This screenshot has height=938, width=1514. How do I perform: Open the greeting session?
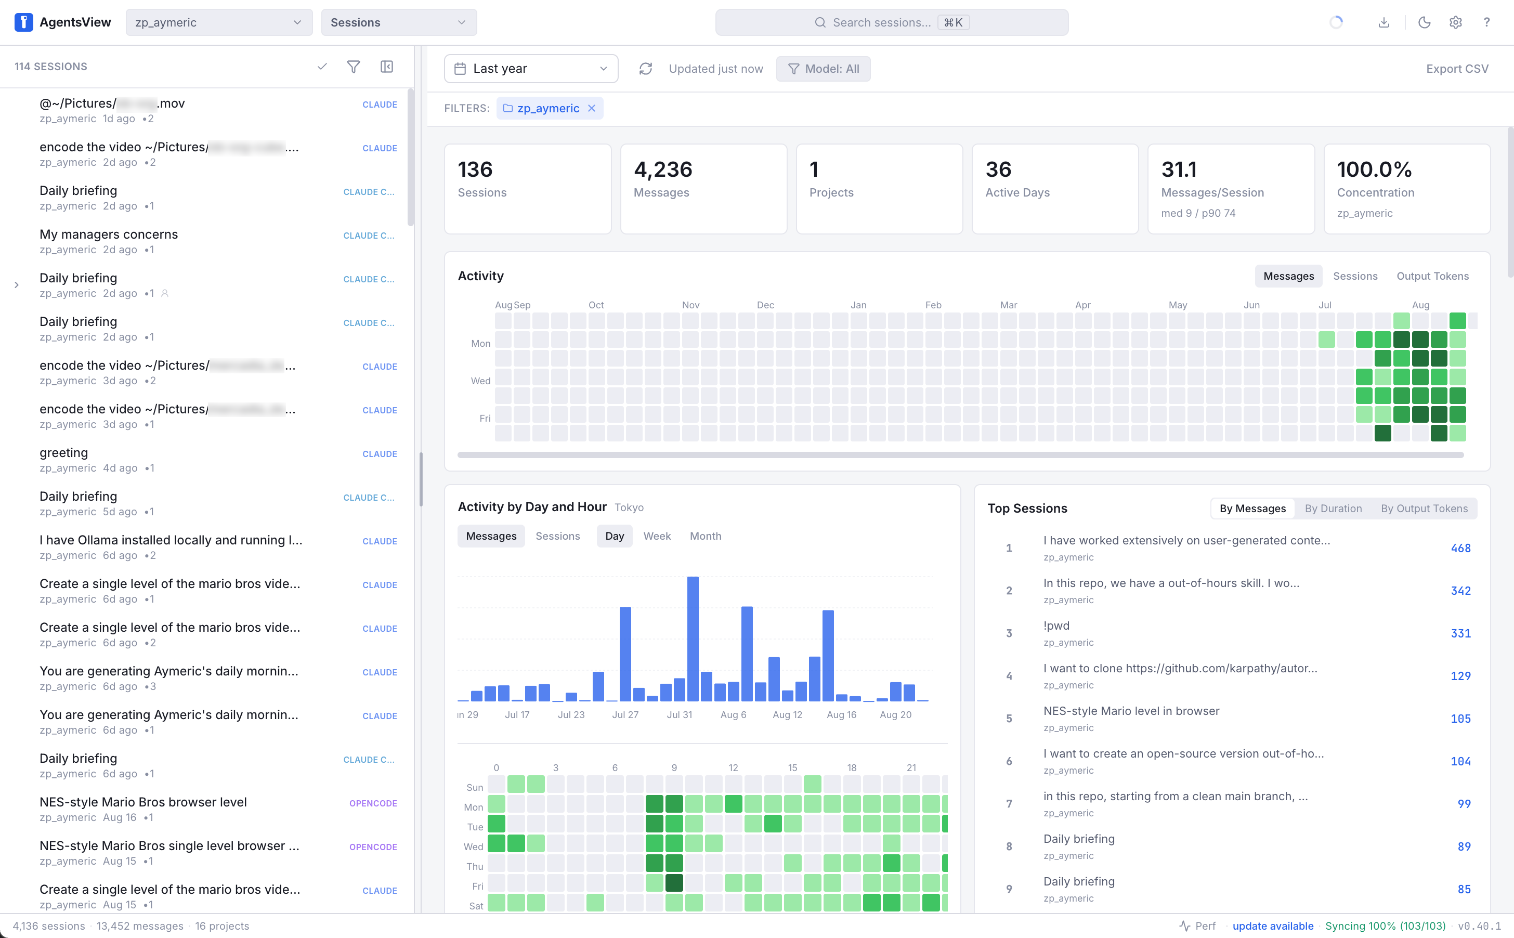207,460
